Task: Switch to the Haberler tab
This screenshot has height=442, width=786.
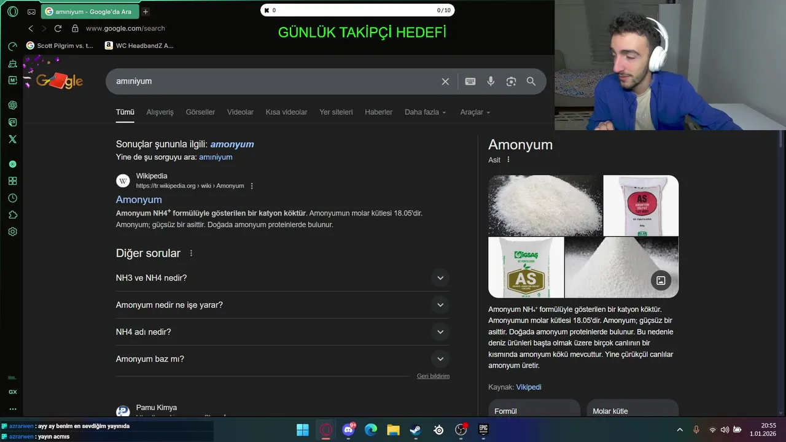Action: [378, 112]
